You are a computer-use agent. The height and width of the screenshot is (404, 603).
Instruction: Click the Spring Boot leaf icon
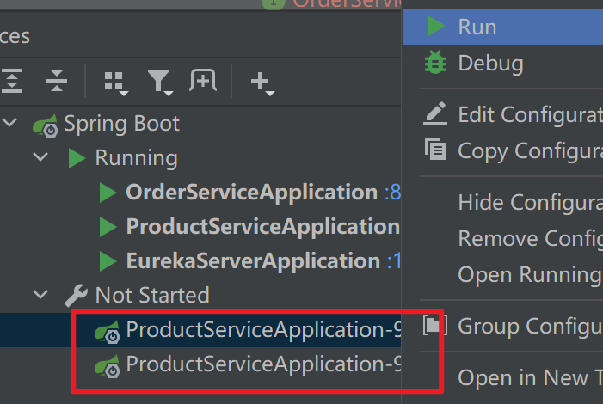(46, 125)
